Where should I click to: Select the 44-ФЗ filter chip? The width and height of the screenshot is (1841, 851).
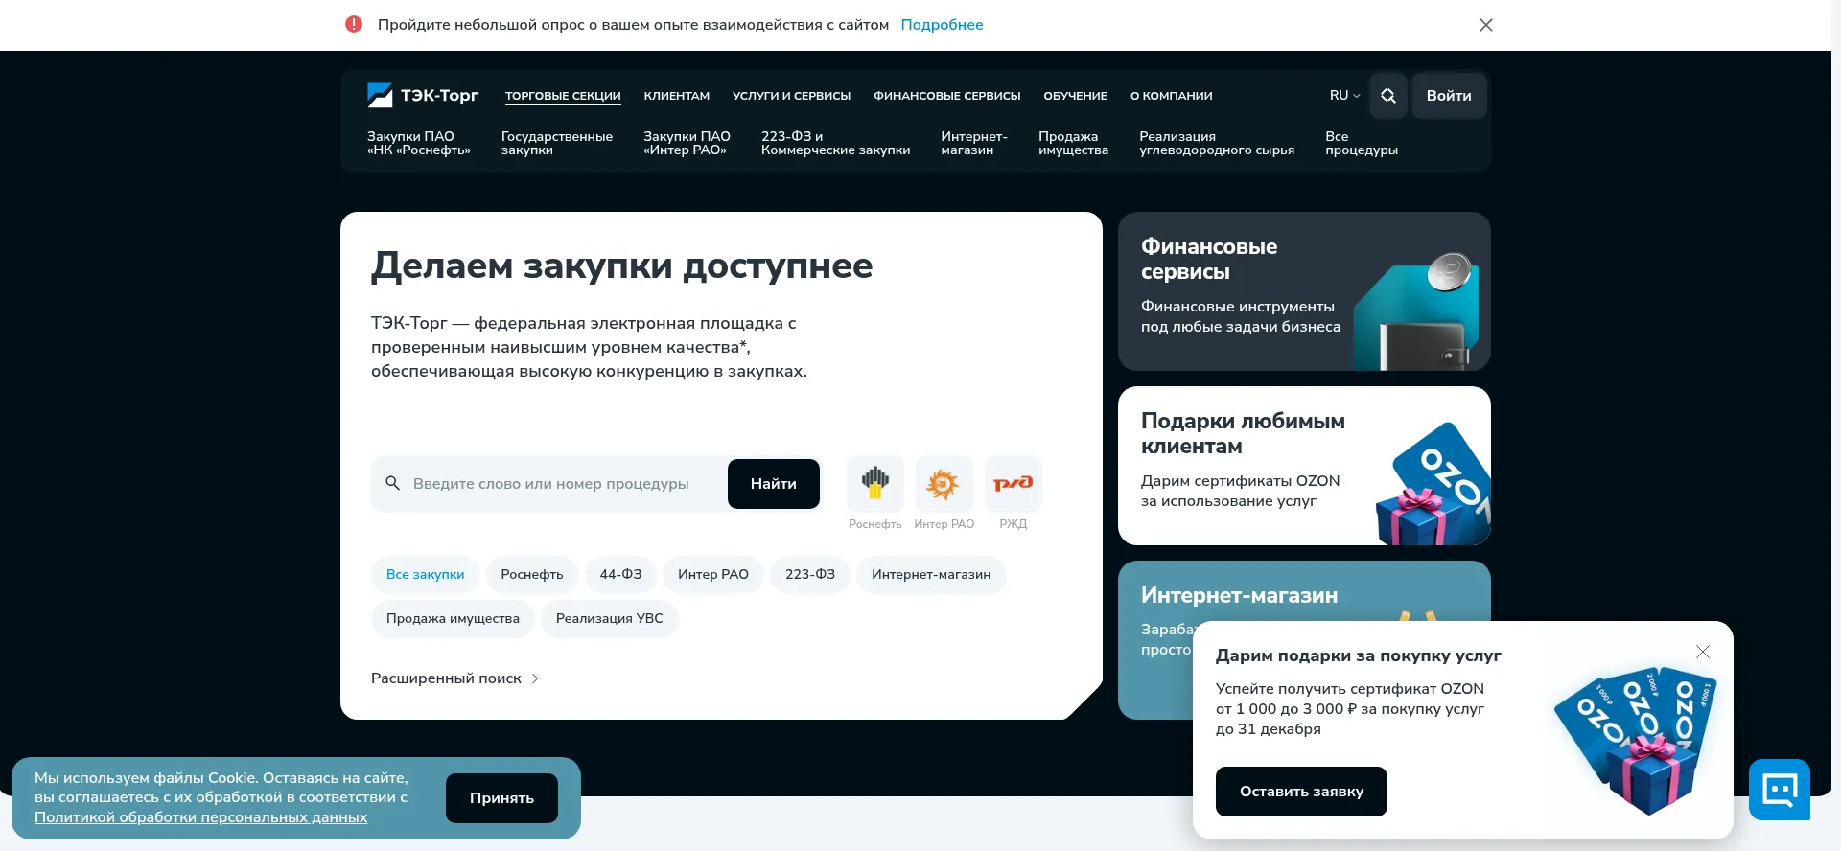pyautogui.click(x=620, y=575)
